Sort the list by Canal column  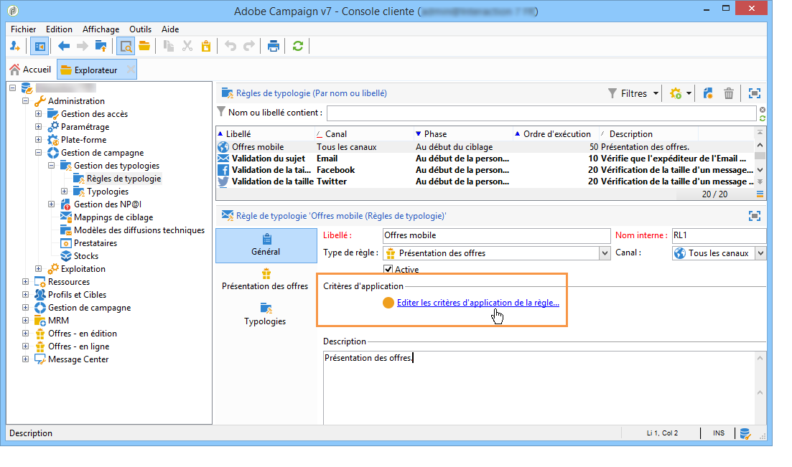[363, 134]
